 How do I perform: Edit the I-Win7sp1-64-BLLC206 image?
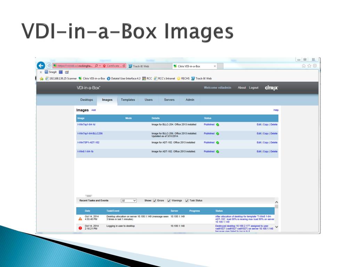pyautogui.click(x=259, y=133)
